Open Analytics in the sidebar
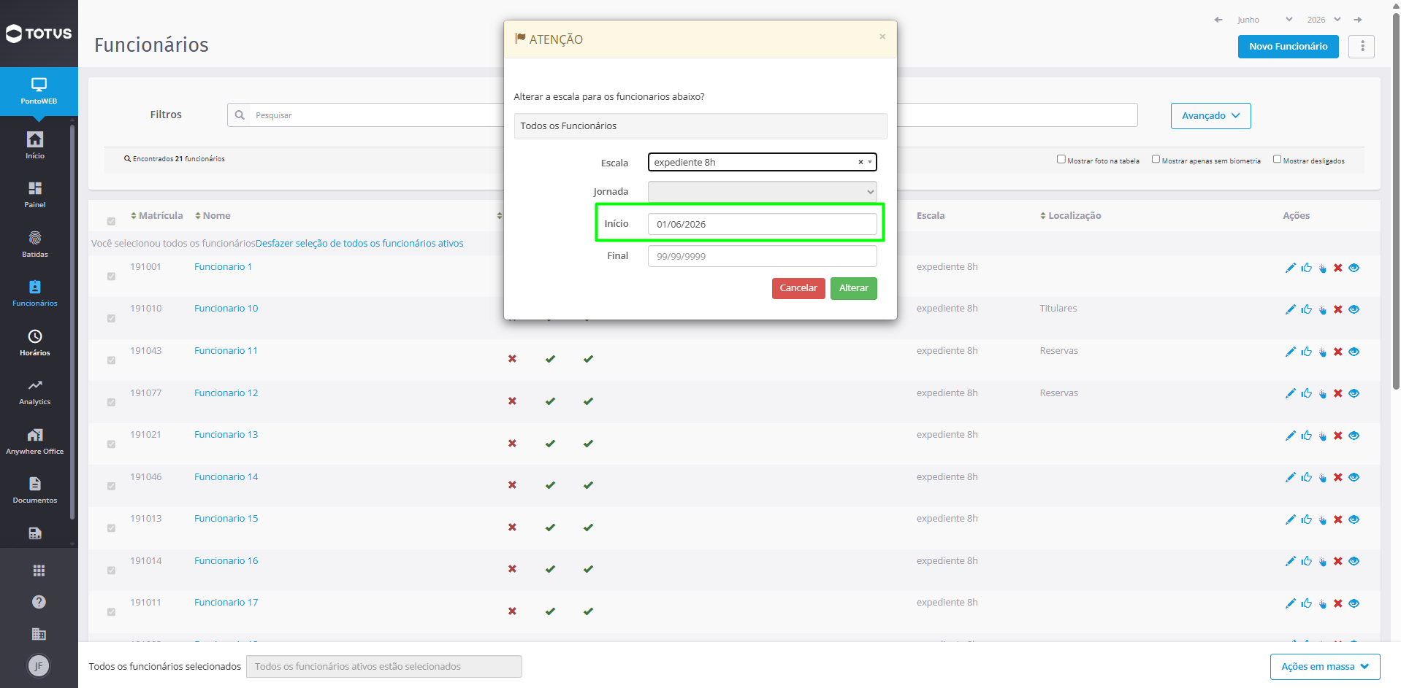This screenshot has height=688, width=1401. click(35, 392)
